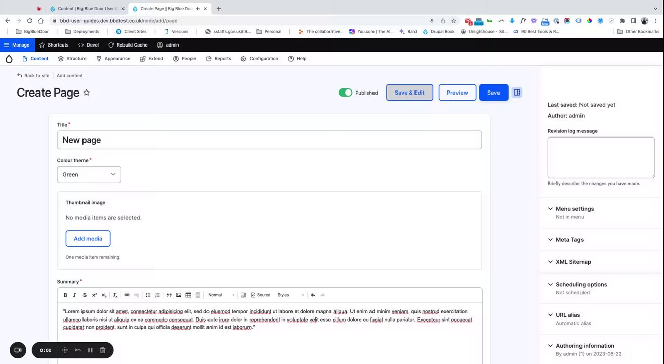Expand the Scheduling options section
The height and width of the screenshot is (364, 664).
point(581,285)
